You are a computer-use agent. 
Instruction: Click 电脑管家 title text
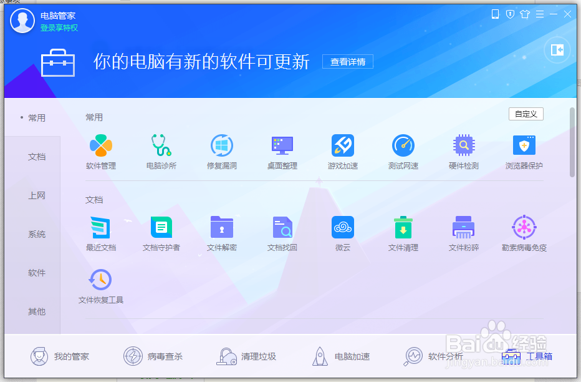click(58, 16)
